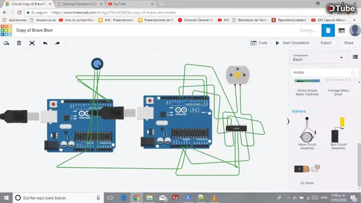Click the browser reload button
Screen dimensions: 361x203
20,12
